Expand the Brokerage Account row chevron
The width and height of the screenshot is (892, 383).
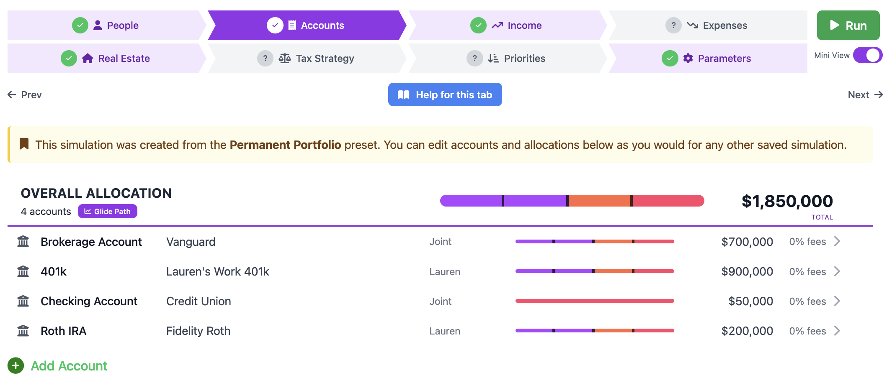click(837, 241)
